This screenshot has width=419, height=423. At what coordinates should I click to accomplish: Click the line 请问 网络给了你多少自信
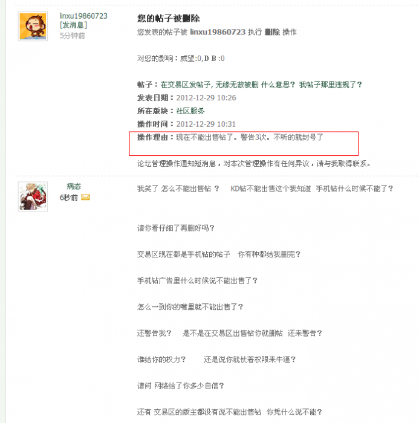pyautogui.click(x=180, y=386)
